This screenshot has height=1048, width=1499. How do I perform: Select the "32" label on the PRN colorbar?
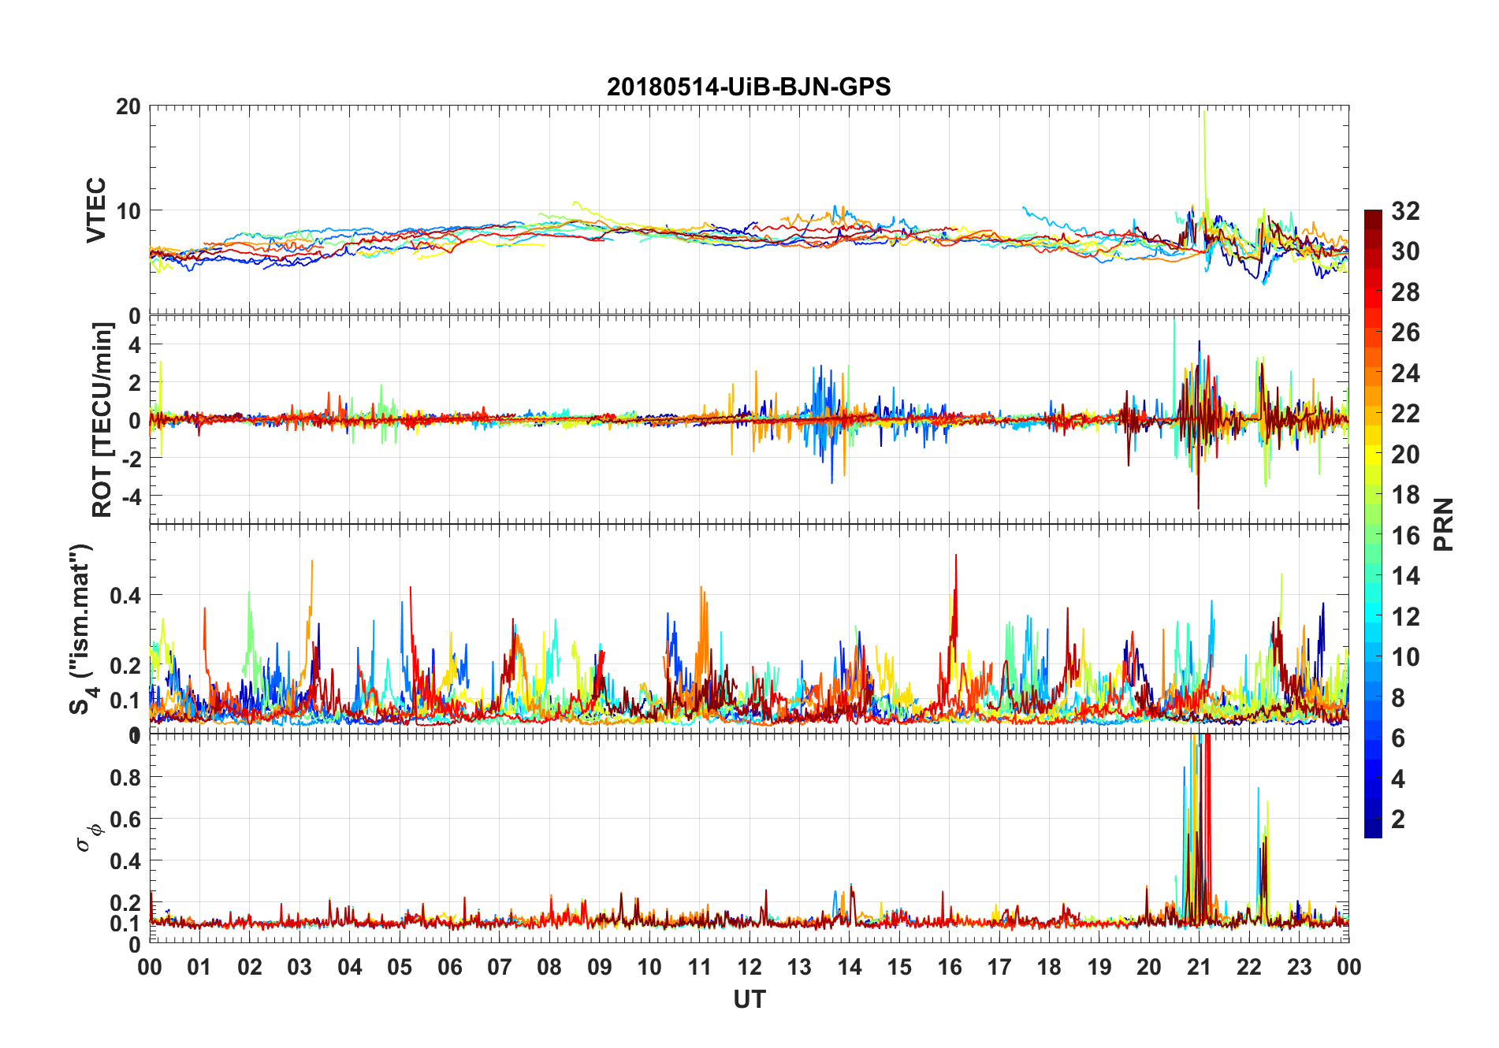click(x=1405, y=211)
